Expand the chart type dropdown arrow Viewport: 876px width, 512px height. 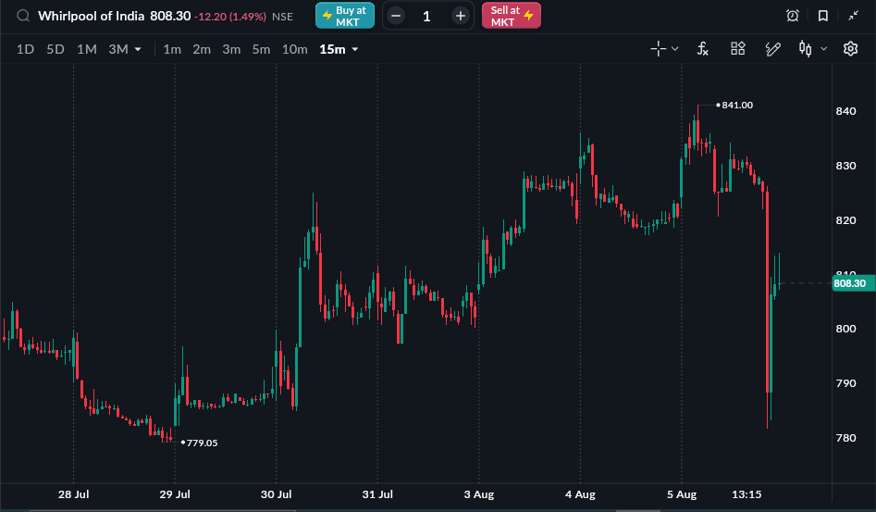tap(823, 49)
